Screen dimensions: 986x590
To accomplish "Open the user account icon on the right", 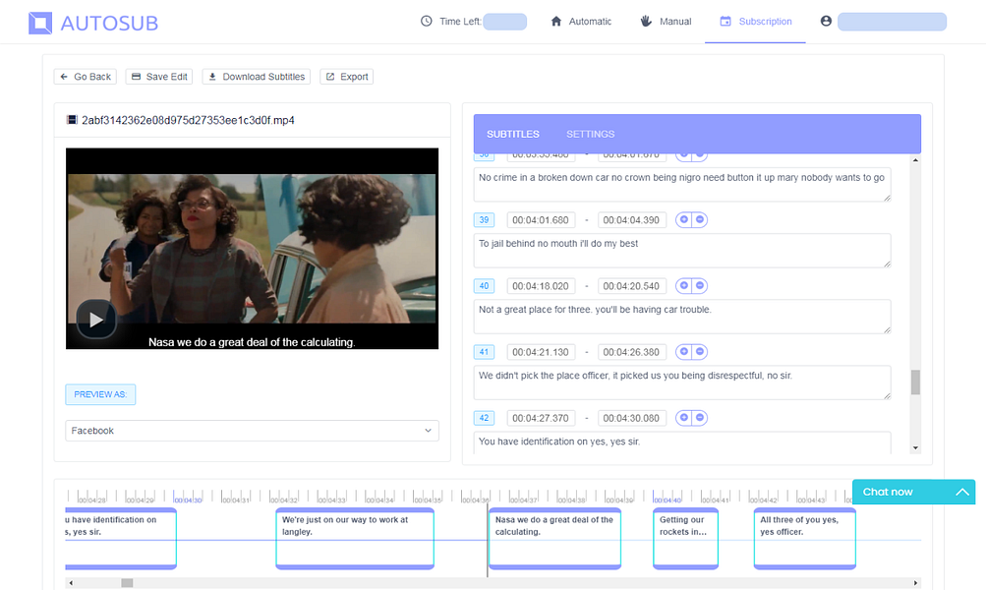I will coord(826,21).
